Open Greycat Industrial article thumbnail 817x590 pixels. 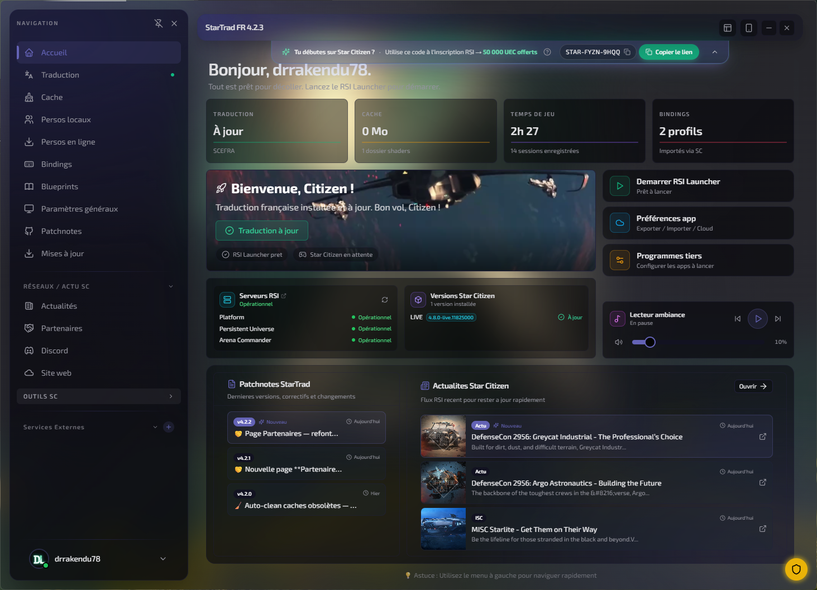(443, 436)
